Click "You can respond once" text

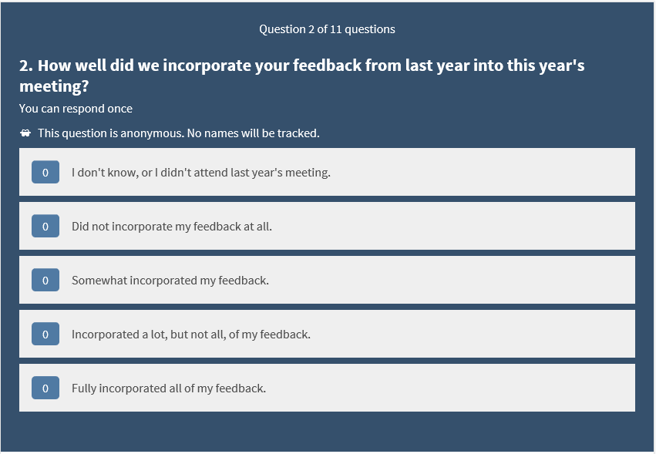coord(76,109)
